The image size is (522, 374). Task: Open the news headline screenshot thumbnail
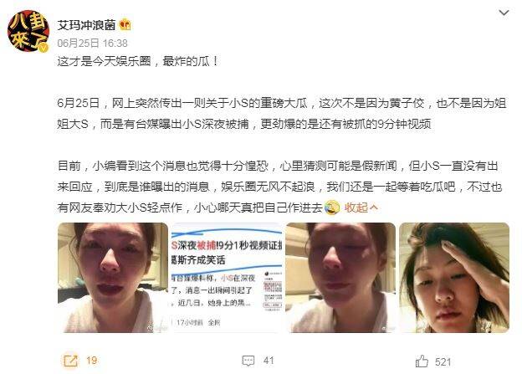227,278
